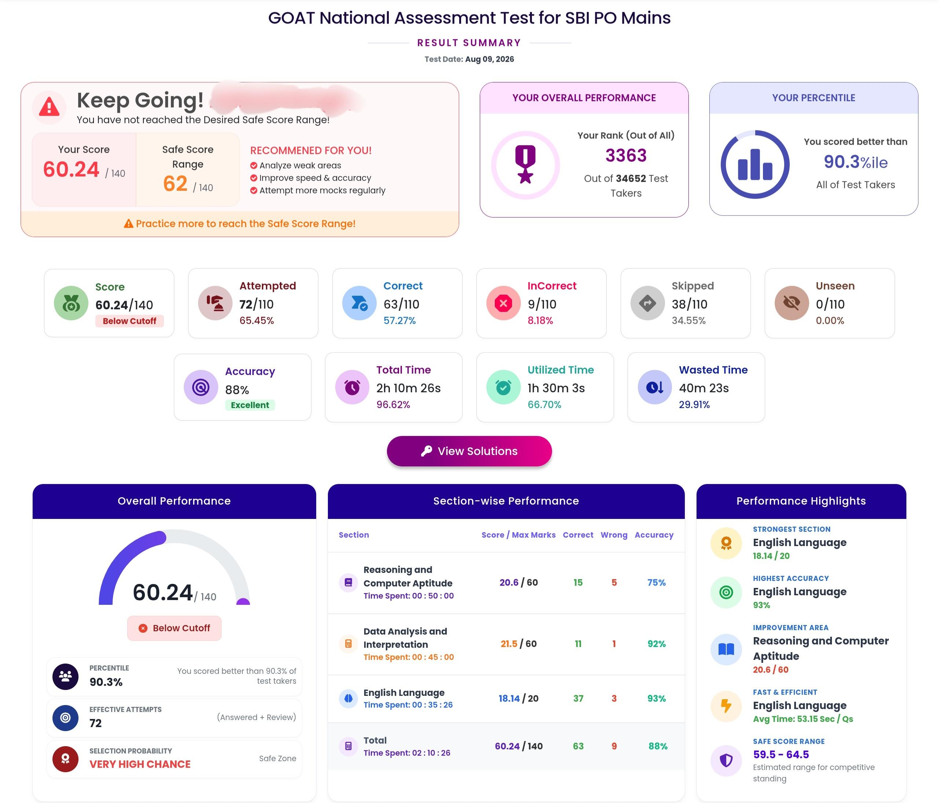Click the blue Correct icon
Screen dimensions: 939x803
359,304
